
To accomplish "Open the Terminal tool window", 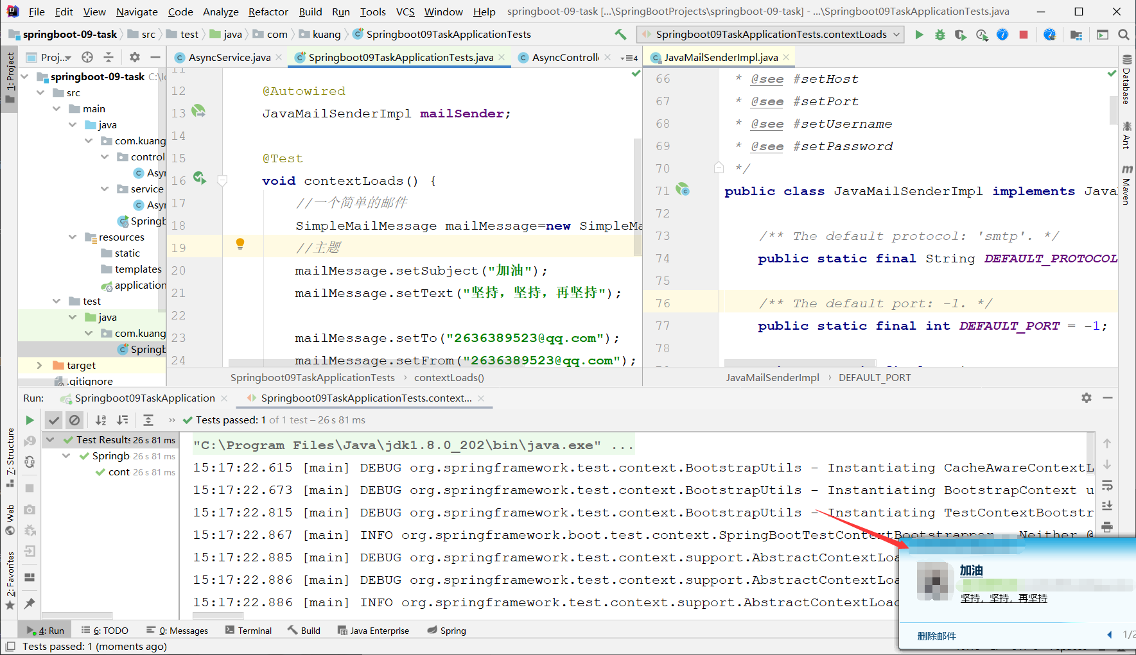I will click(249, 631).
